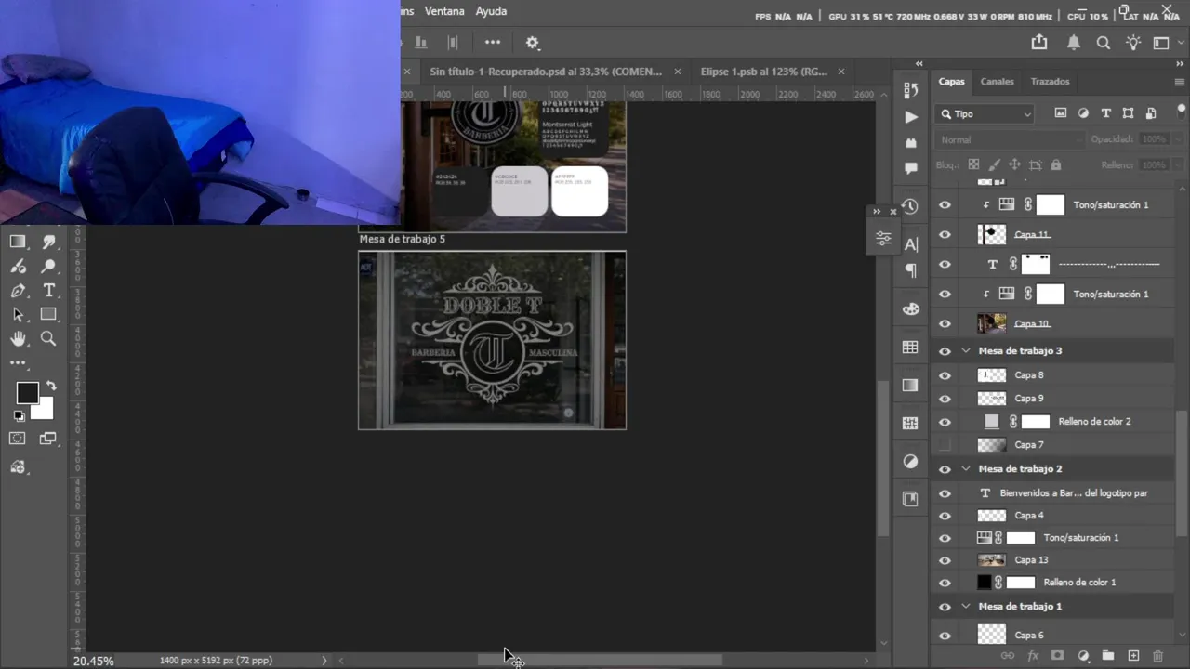Select the Zoom magnifier tool

(48, 339)
